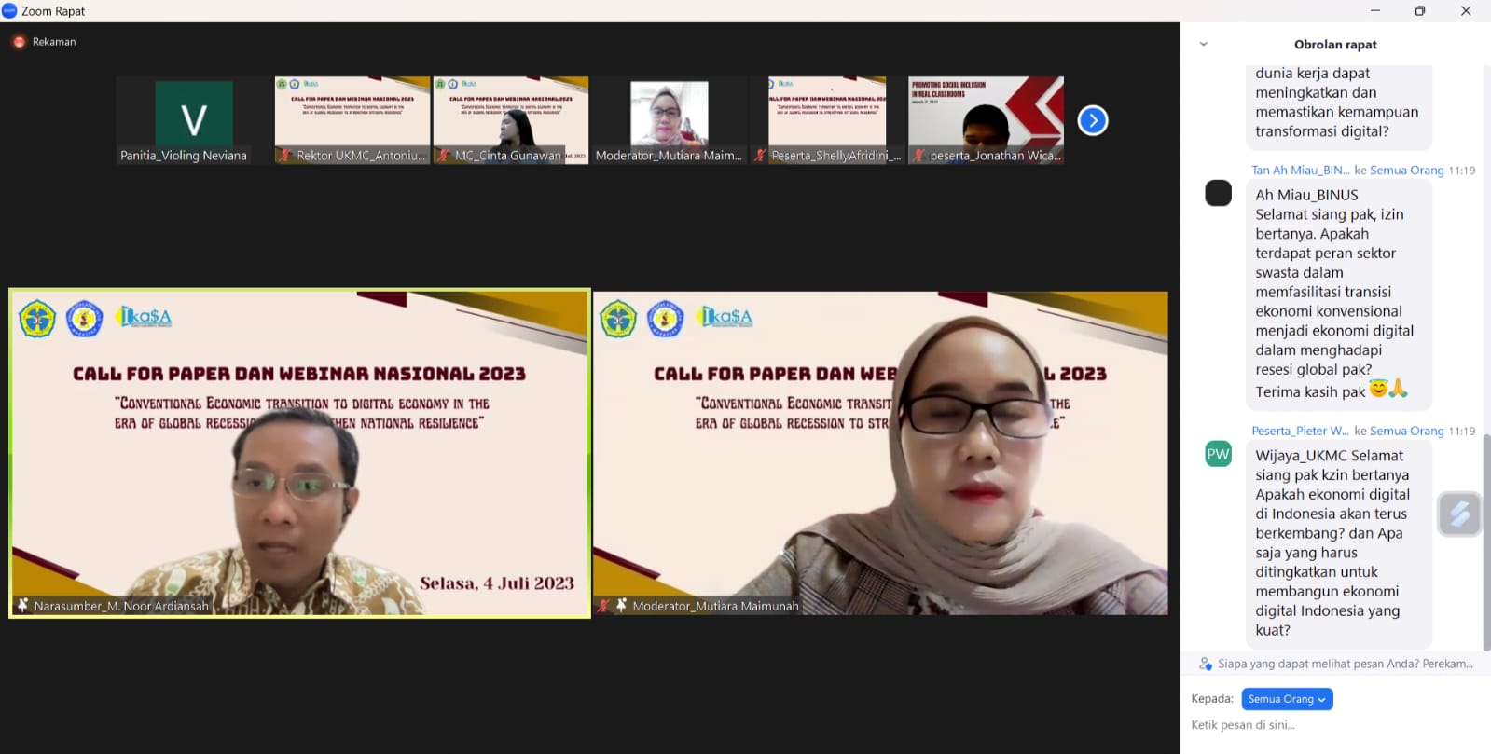
Task: Click the Tan Ah Miau_BIN... sender name
Action: click(x=1300, y=170)
